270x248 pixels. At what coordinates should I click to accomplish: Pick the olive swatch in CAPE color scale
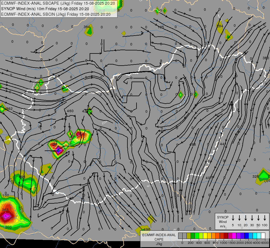[189, 236]
